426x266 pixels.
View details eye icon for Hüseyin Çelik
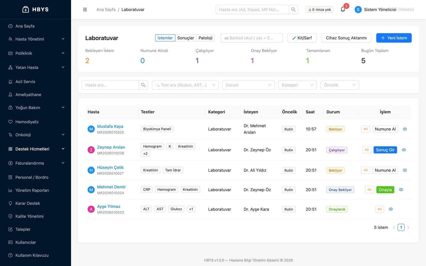pyautogui.click(x=405, y=170)
